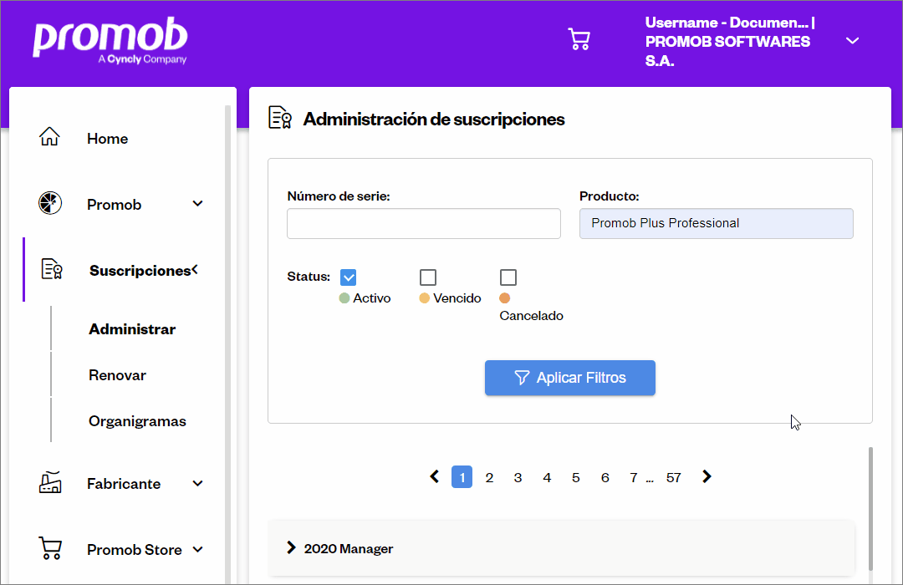Expand the Fabricante menu chevron
This screenshot has height=585, width=903.
[x=197, y=484]
